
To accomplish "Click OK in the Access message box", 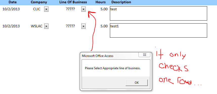I will pos(137,83).
